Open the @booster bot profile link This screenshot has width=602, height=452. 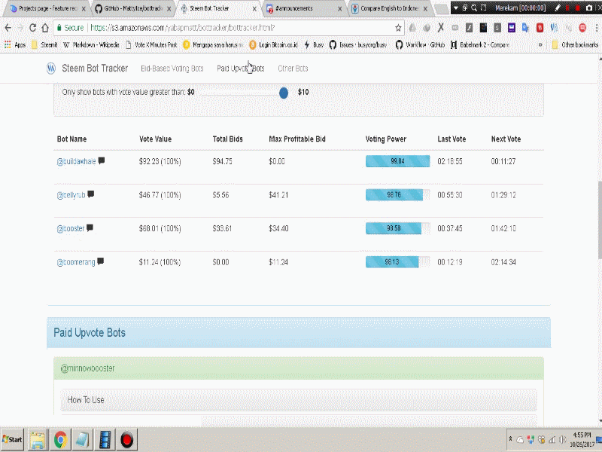(x=71, y=229)
